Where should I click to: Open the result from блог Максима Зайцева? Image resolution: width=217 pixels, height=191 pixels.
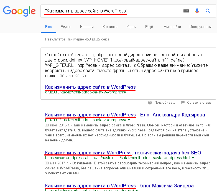tap(119, 186)
